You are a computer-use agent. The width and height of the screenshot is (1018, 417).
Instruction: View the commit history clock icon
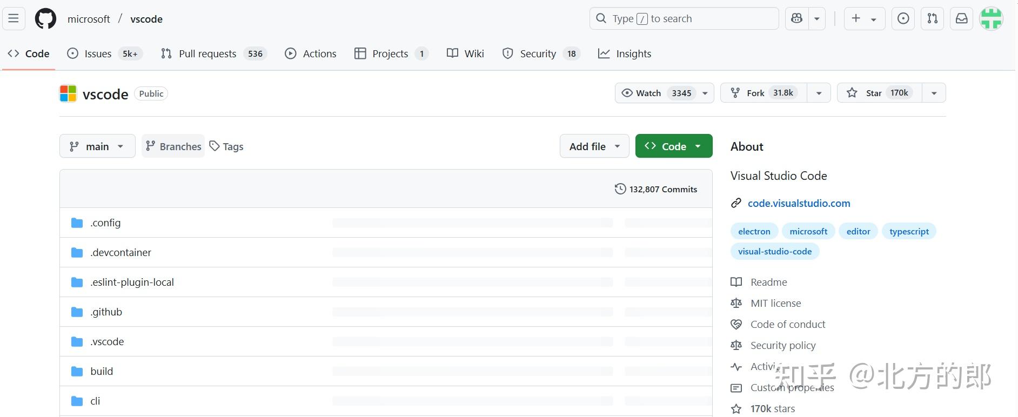tap(620, 189)
